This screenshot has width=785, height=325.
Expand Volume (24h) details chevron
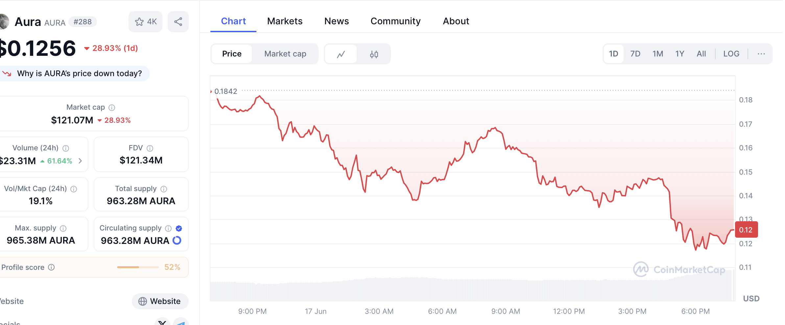point(80,161)
